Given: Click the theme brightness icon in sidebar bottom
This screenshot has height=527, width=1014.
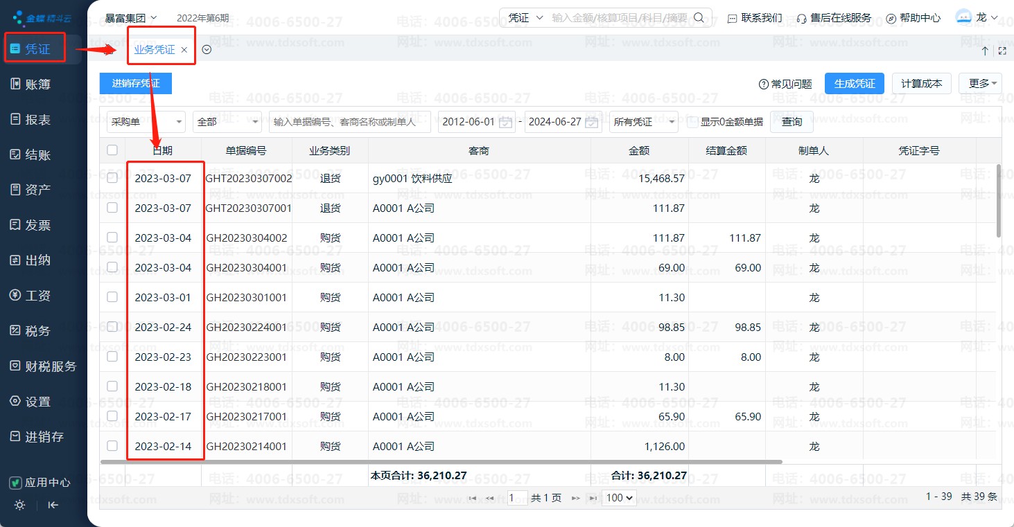Looking at the screenshot, I should coord(19,505).
